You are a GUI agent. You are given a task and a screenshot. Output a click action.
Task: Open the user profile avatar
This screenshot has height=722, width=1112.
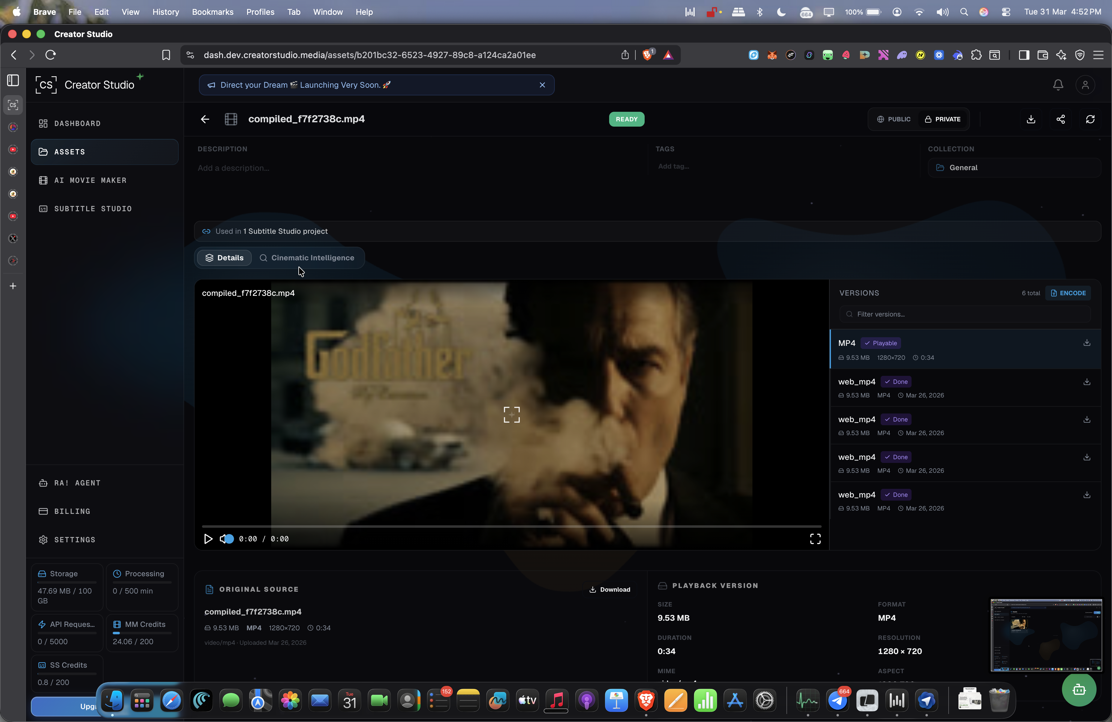[x=1085, y=85]
